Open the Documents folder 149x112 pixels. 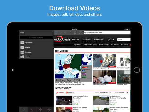point(36,43)
